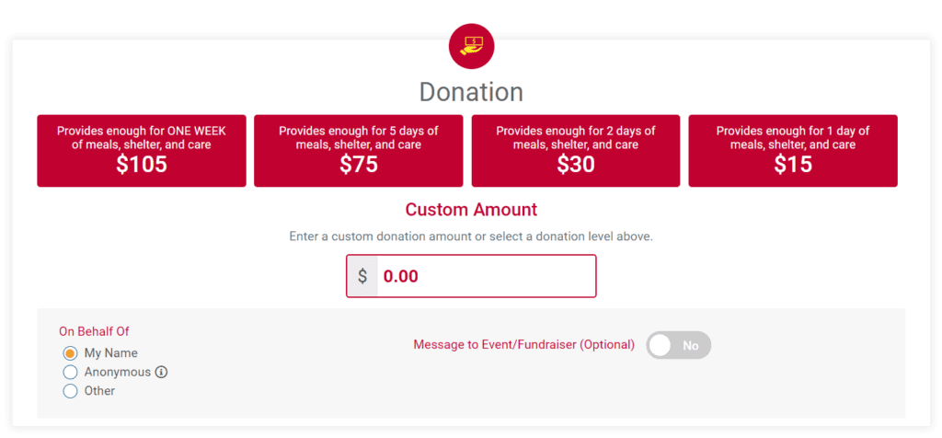Select the $105 one week donation level

coord(142,151)
